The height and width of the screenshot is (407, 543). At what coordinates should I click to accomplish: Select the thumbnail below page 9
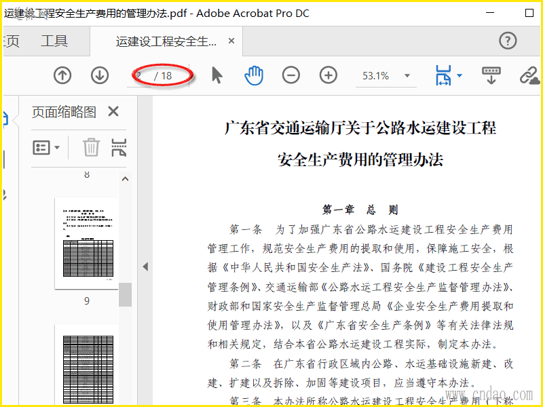pos(87,365)
